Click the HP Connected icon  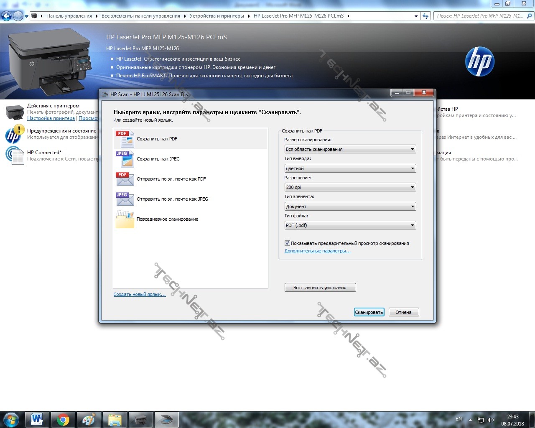15,155
